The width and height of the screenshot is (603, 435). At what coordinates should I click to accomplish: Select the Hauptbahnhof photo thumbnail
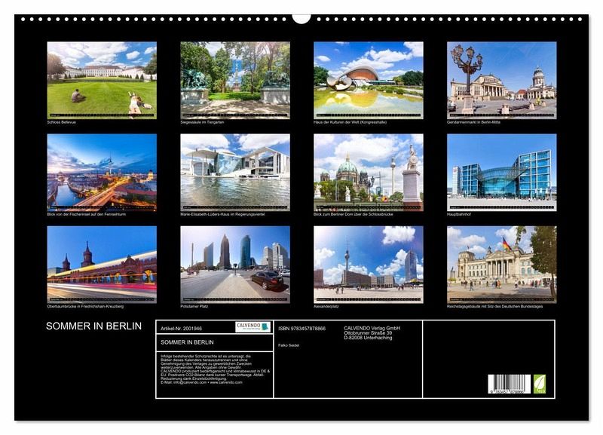501,173
